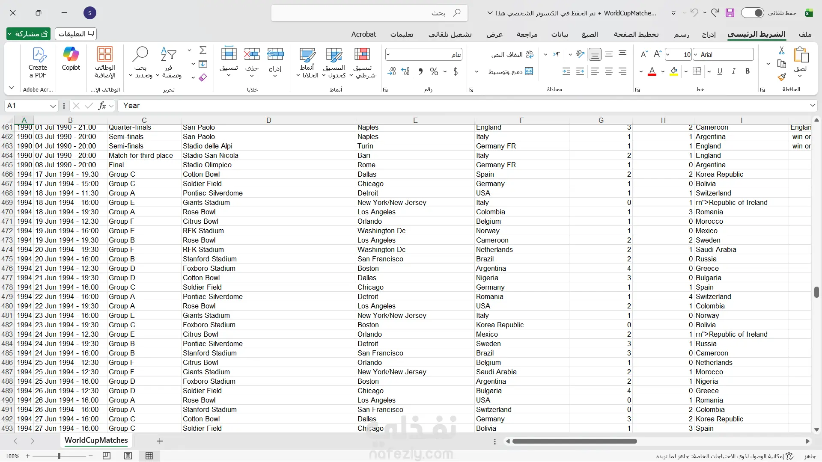Viewport: 822px width, 462px height.
Task: Toggle Bold formatting
Action: [748, 71]
